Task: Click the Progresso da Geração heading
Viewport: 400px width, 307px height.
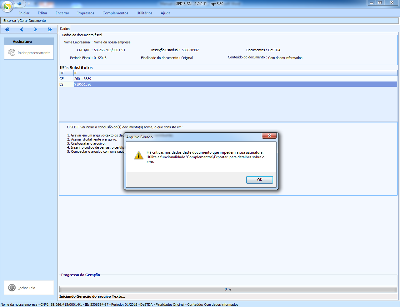Action: pyautogui.click(x=81, y=275)
